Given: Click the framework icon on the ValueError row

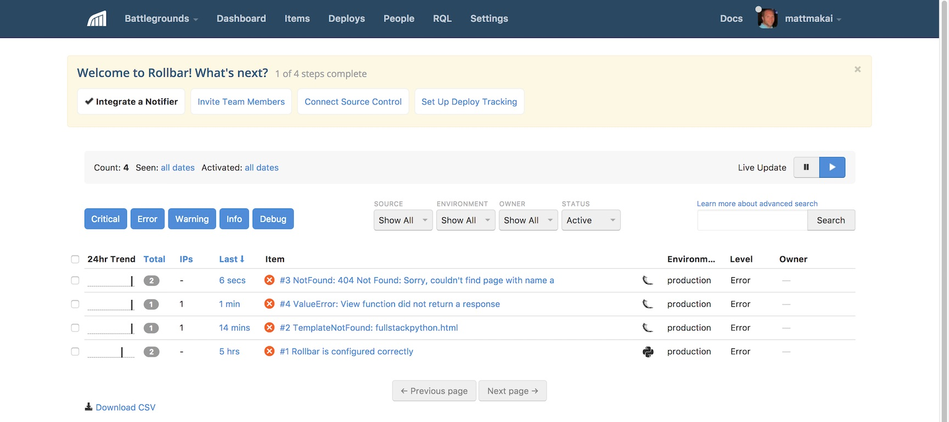Looking at the screenshot, I should coord(648,304).
